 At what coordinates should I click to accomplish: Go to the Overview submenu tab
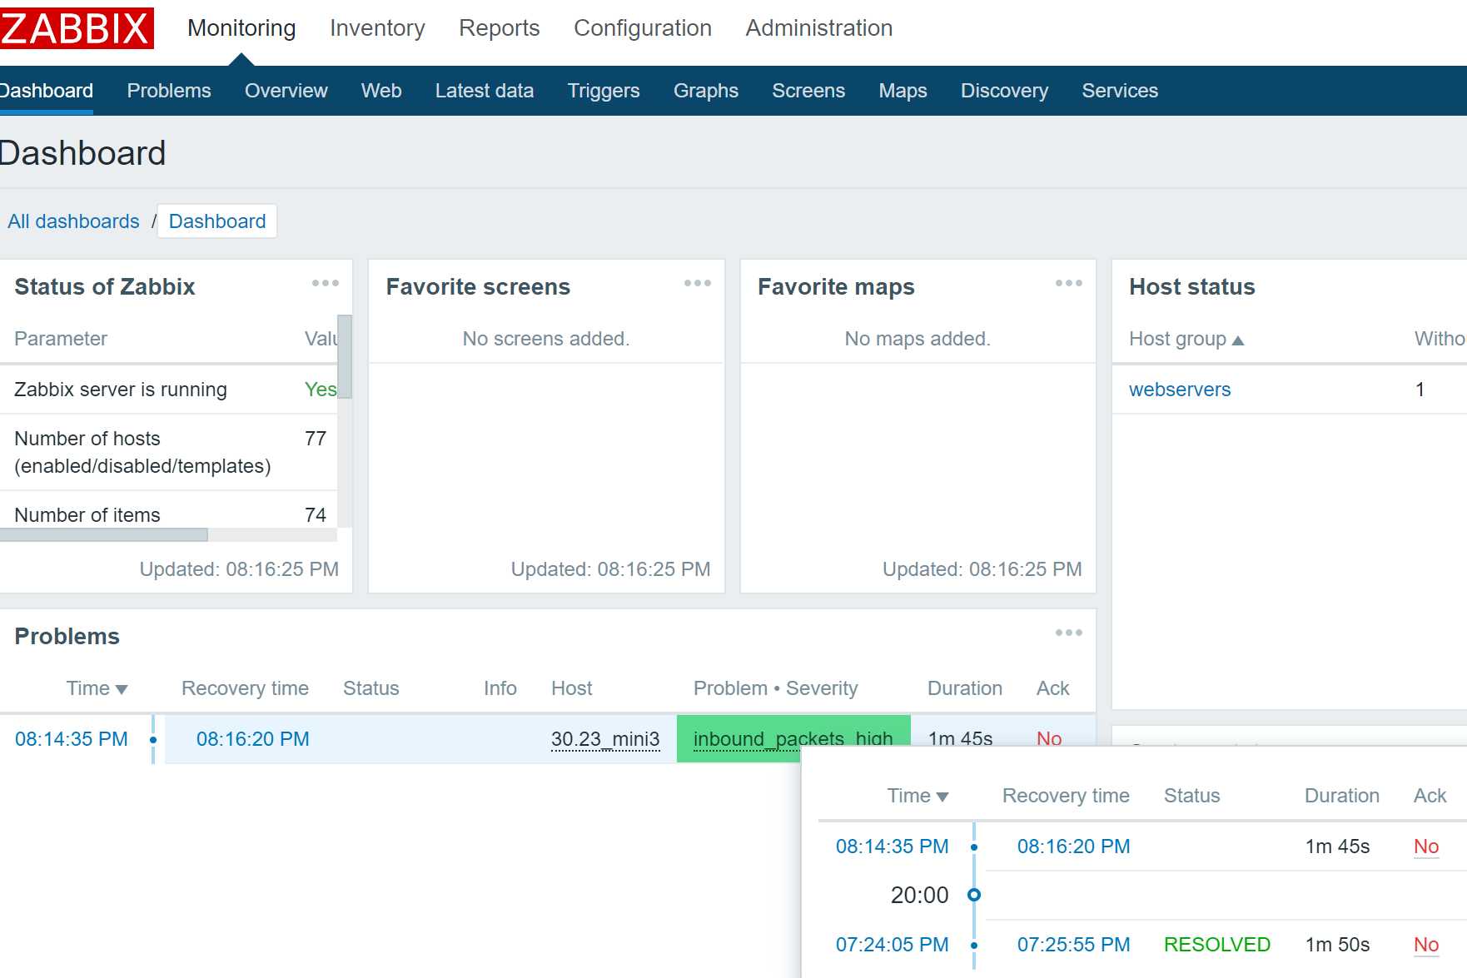click(x=286, y=91)
